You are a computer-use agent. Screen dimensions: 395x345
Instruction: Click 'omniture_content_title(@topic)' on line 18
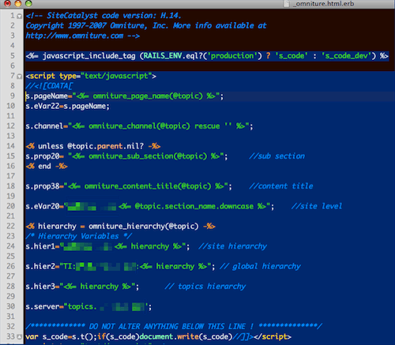[x=148, y=186]
